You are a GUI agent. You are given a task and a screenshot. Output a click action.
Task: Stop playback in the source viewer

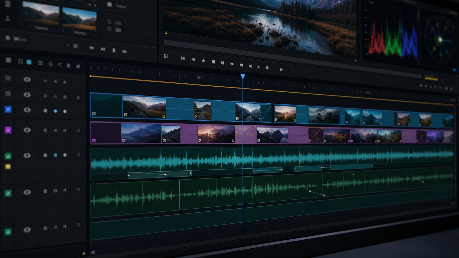point(114,50)
